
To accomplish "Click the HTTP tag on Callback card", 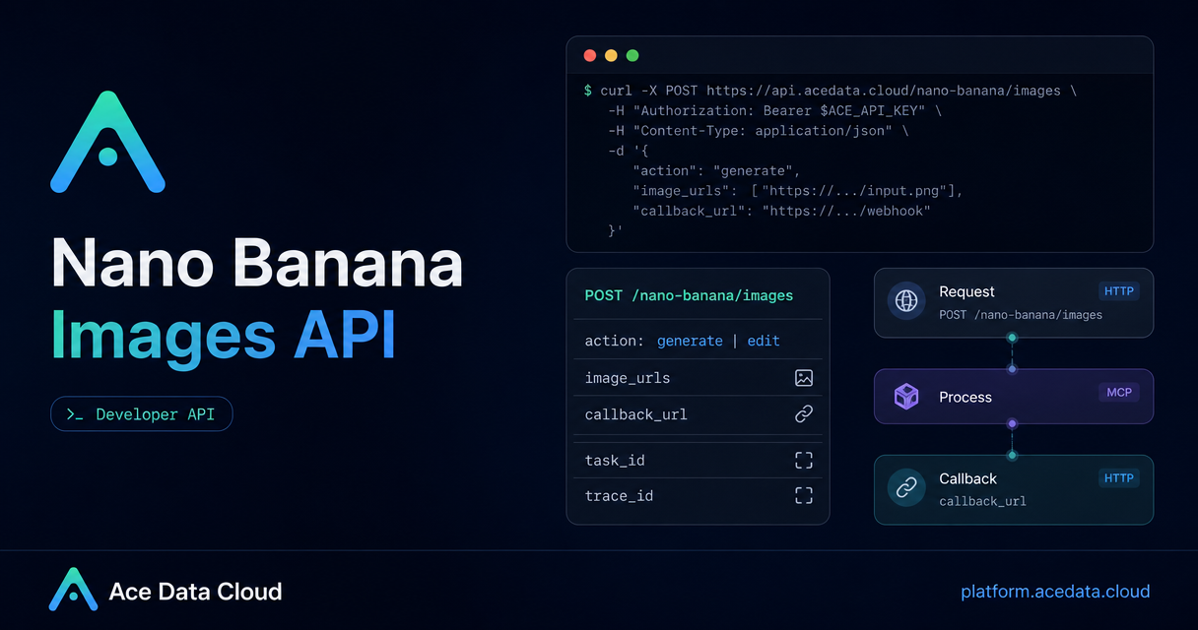I will (x=1118, y=478).
